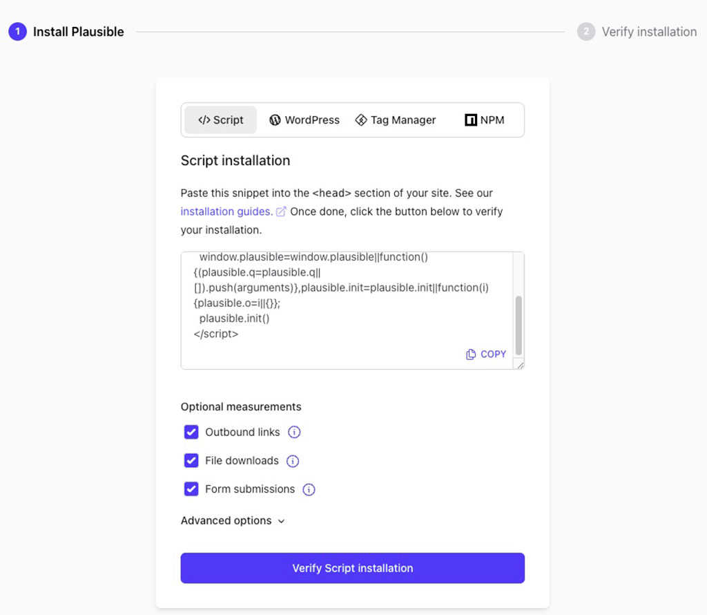Click inside the script snippet text area
Viewport: 707px width, 615px height.
point(345,304)
